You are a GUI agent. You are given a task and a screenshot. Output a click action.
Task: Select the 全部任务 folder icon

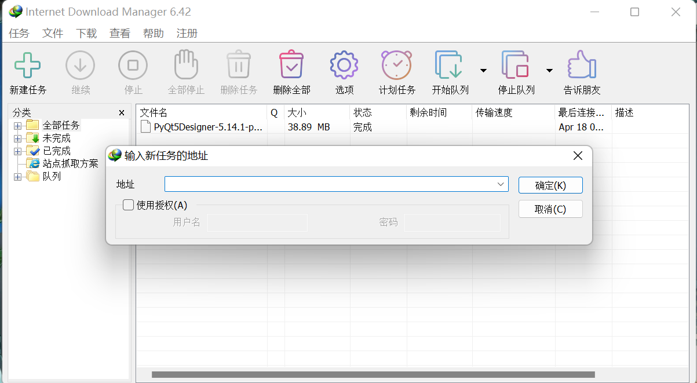click(32, 125)
